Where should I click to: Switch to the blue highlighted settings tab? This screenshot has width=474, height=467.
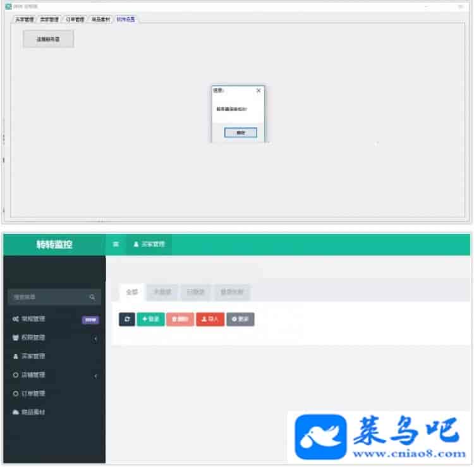tap(126, 20)
